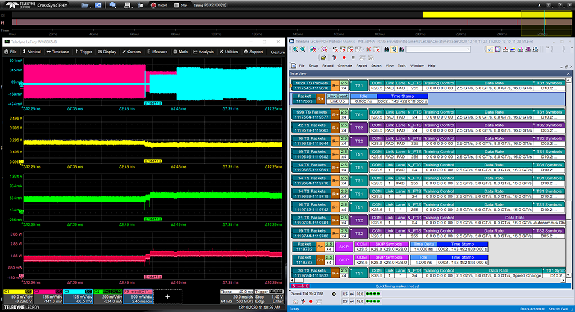Select the C3 channel descriptor box
Screen dimensions: 575x312
point(77,296)
